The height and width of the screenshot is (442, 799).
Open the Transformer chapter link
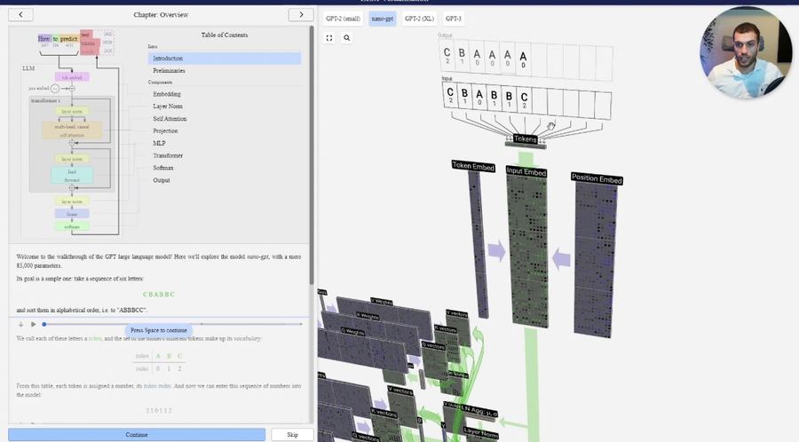pos(168,155)
